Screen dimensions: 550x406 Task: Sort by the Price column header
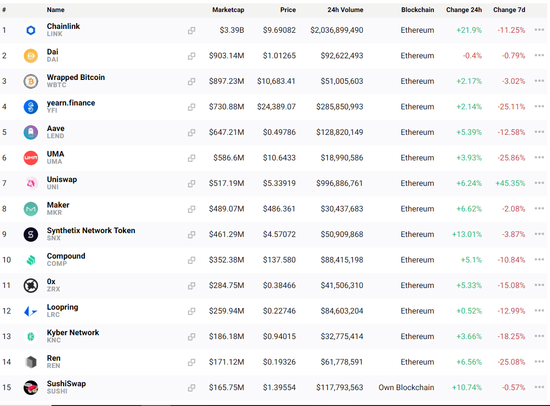[x=288, y=10]
